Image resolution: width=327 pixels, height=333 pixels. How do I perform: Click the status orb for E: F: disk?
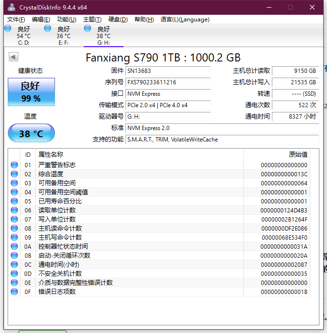48,29
